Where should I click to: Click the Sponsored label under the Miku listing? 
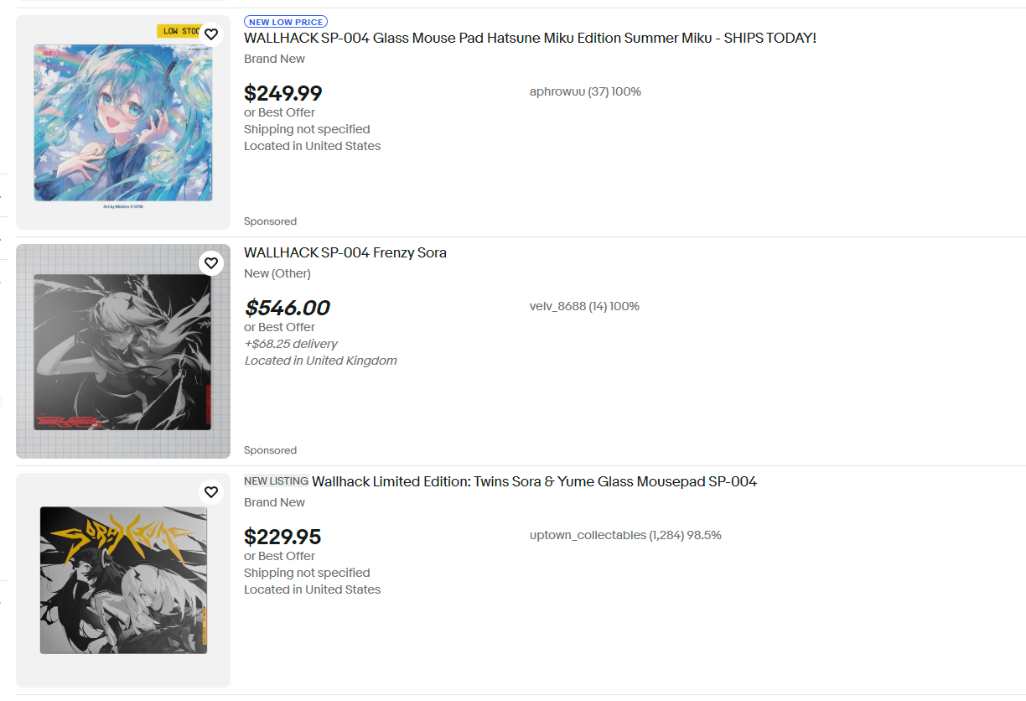[x=270, y=221]
